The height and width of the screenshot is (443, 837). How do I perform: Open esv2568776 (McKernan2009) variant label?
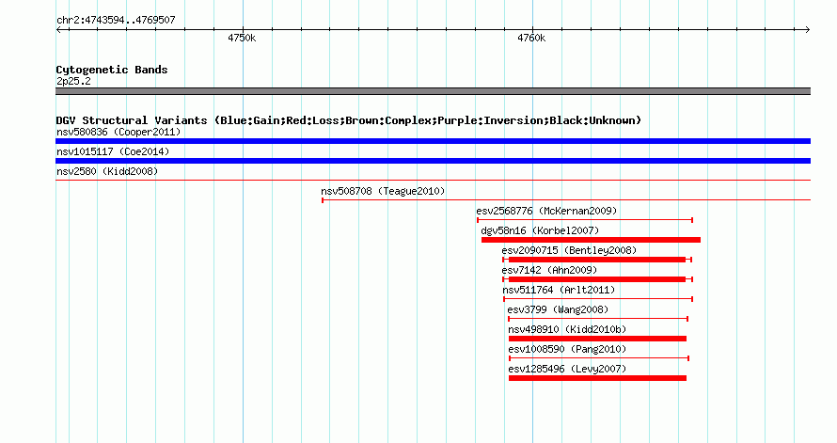pyautogui.click(x=546, y=211)
